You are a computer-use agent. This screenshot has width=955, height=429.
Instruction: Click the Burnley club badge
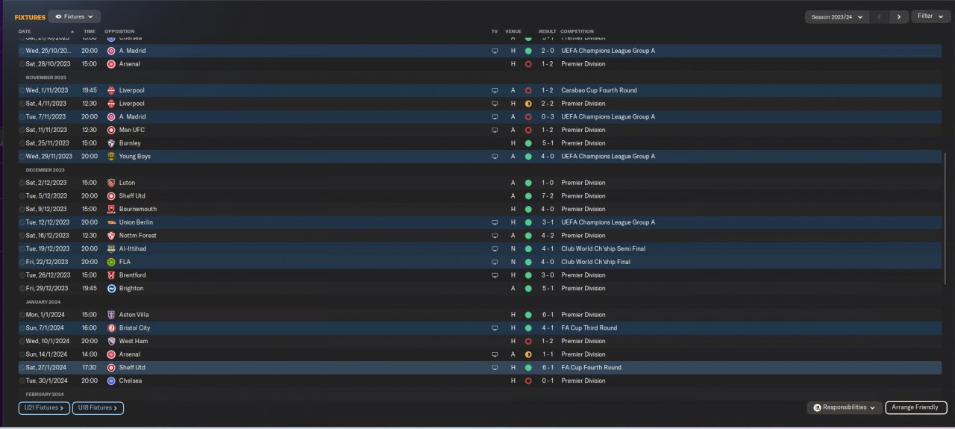111,143
